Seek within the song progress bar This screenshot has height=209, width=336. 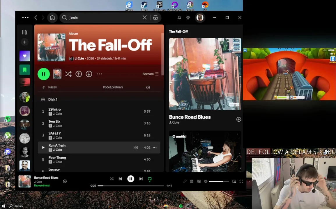[x=131, y=186]
